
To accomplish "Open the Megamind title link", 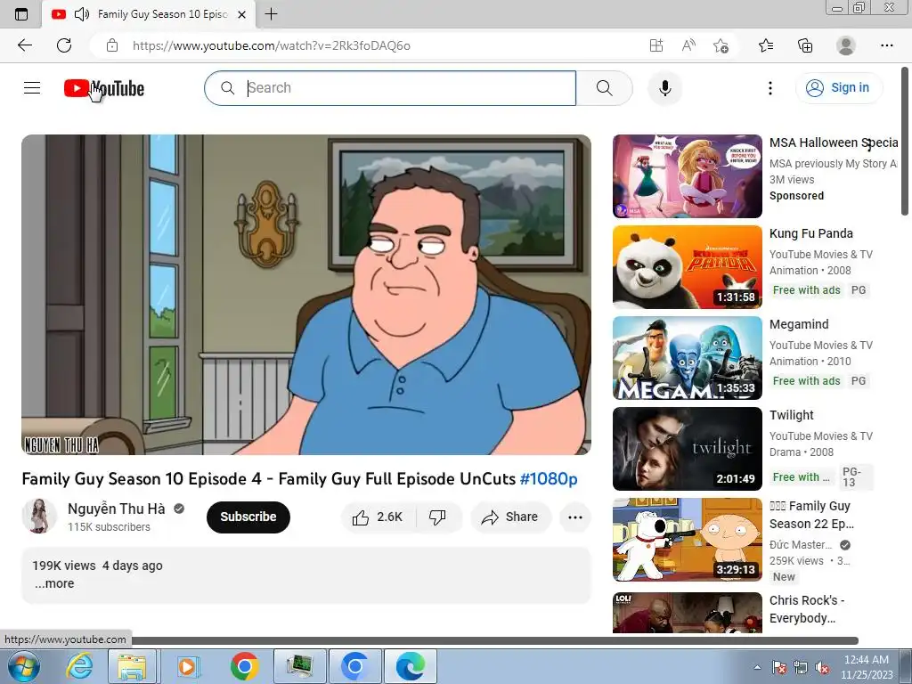I will [799, 324].
